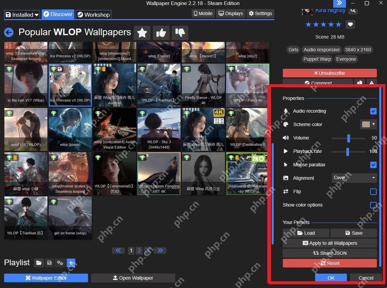Click the Volume slider handle

coord(348,138)
